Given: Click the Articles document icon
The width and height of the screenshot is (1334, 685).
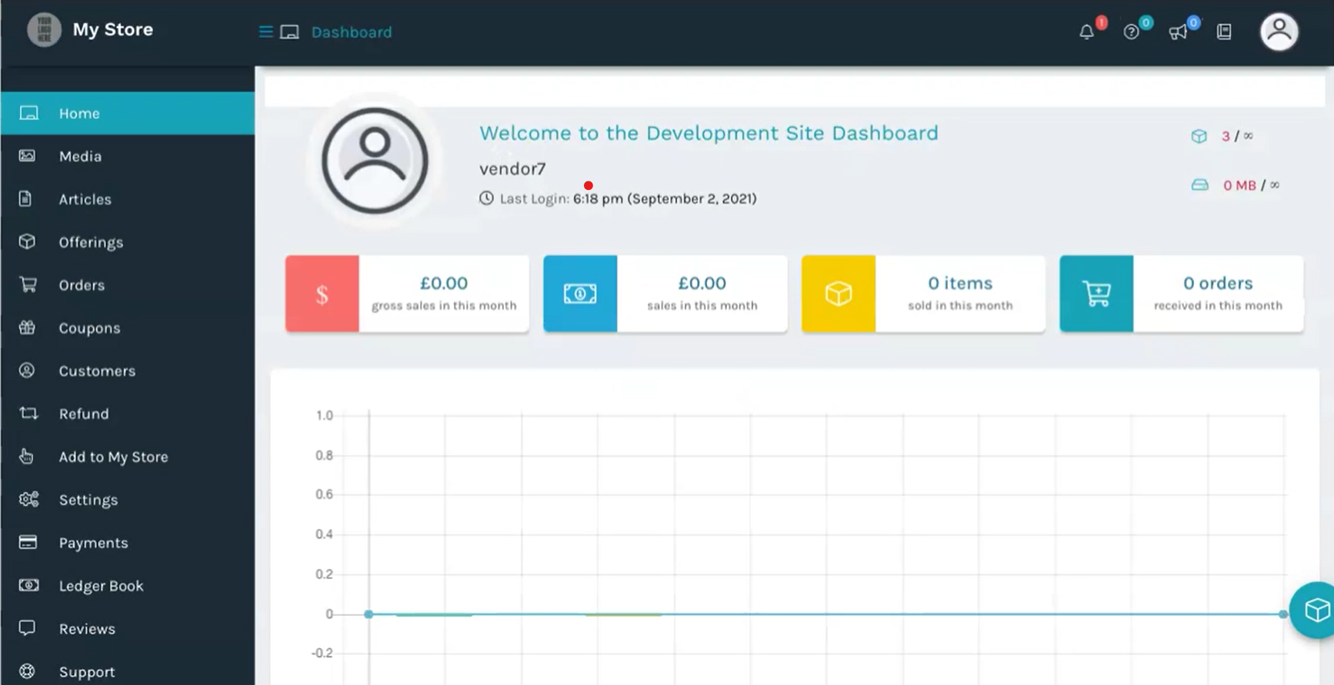Looking at the screenshot, I should pyautogui.click(x=25, y=198).
